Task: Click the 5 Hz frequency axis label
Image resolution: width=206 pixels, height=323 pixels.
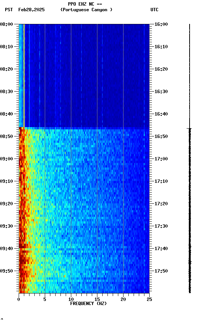Action: pos(45,299)
